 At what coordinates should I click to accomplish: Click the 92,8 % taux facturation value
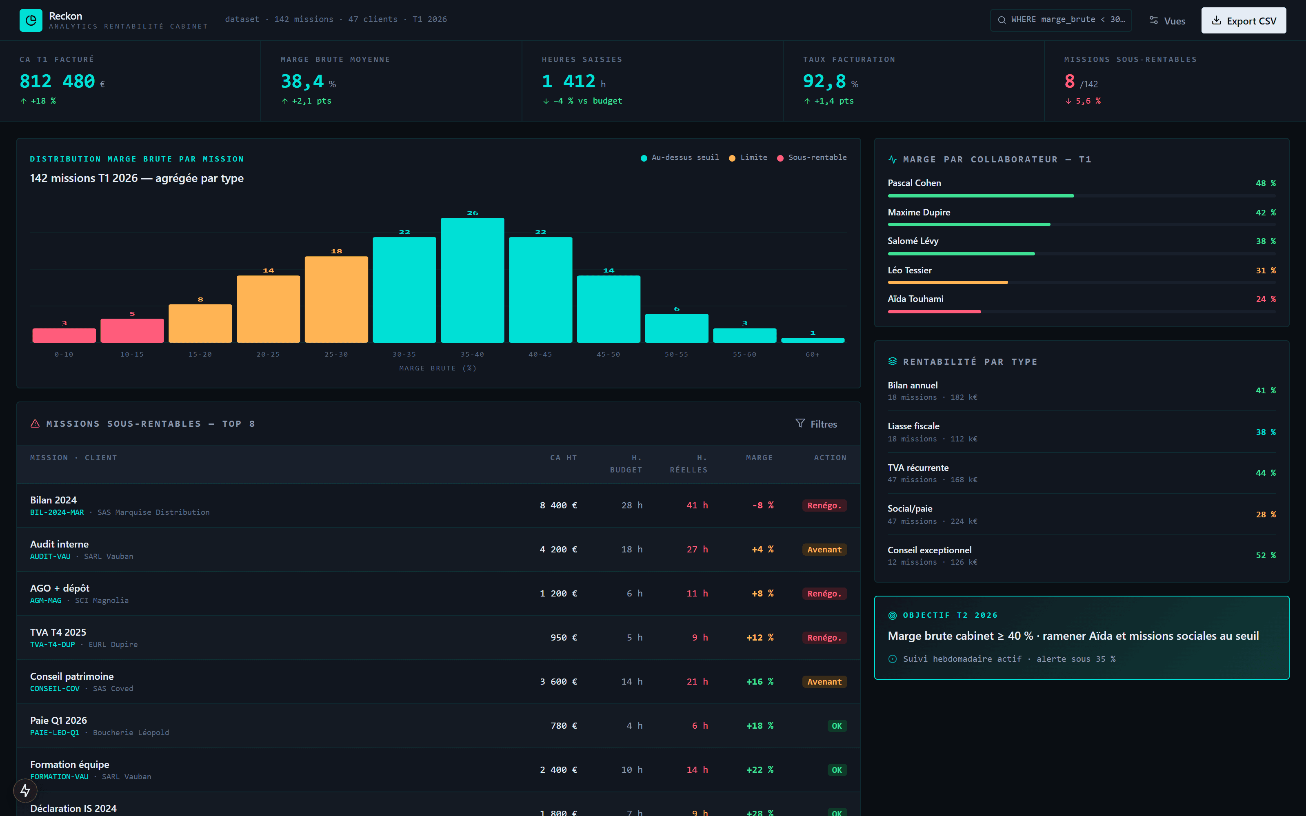[x=831, y=82]
